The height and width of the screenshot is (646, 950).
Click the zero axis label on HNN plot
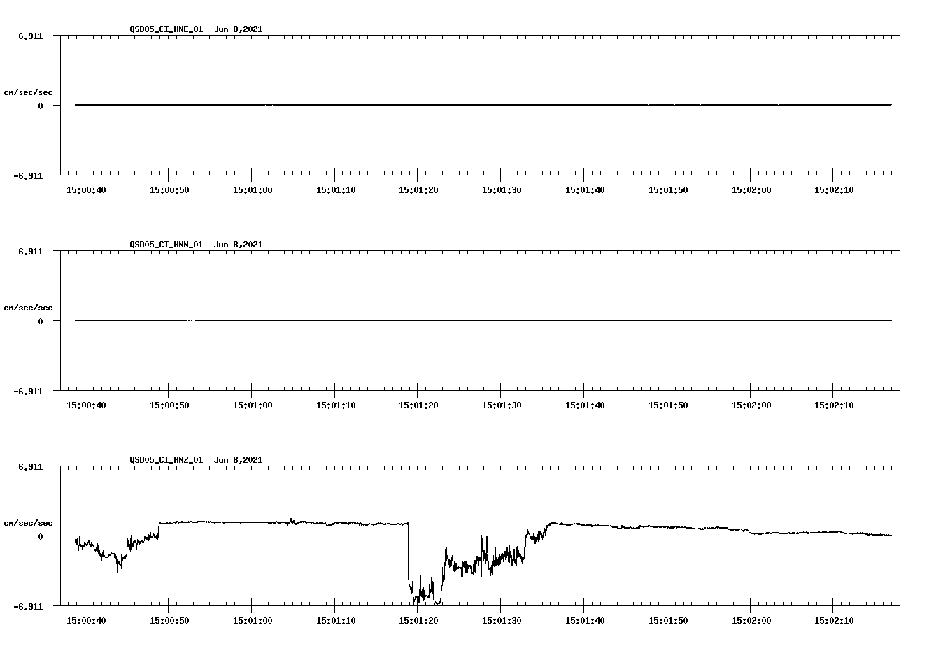coord(41,321)
